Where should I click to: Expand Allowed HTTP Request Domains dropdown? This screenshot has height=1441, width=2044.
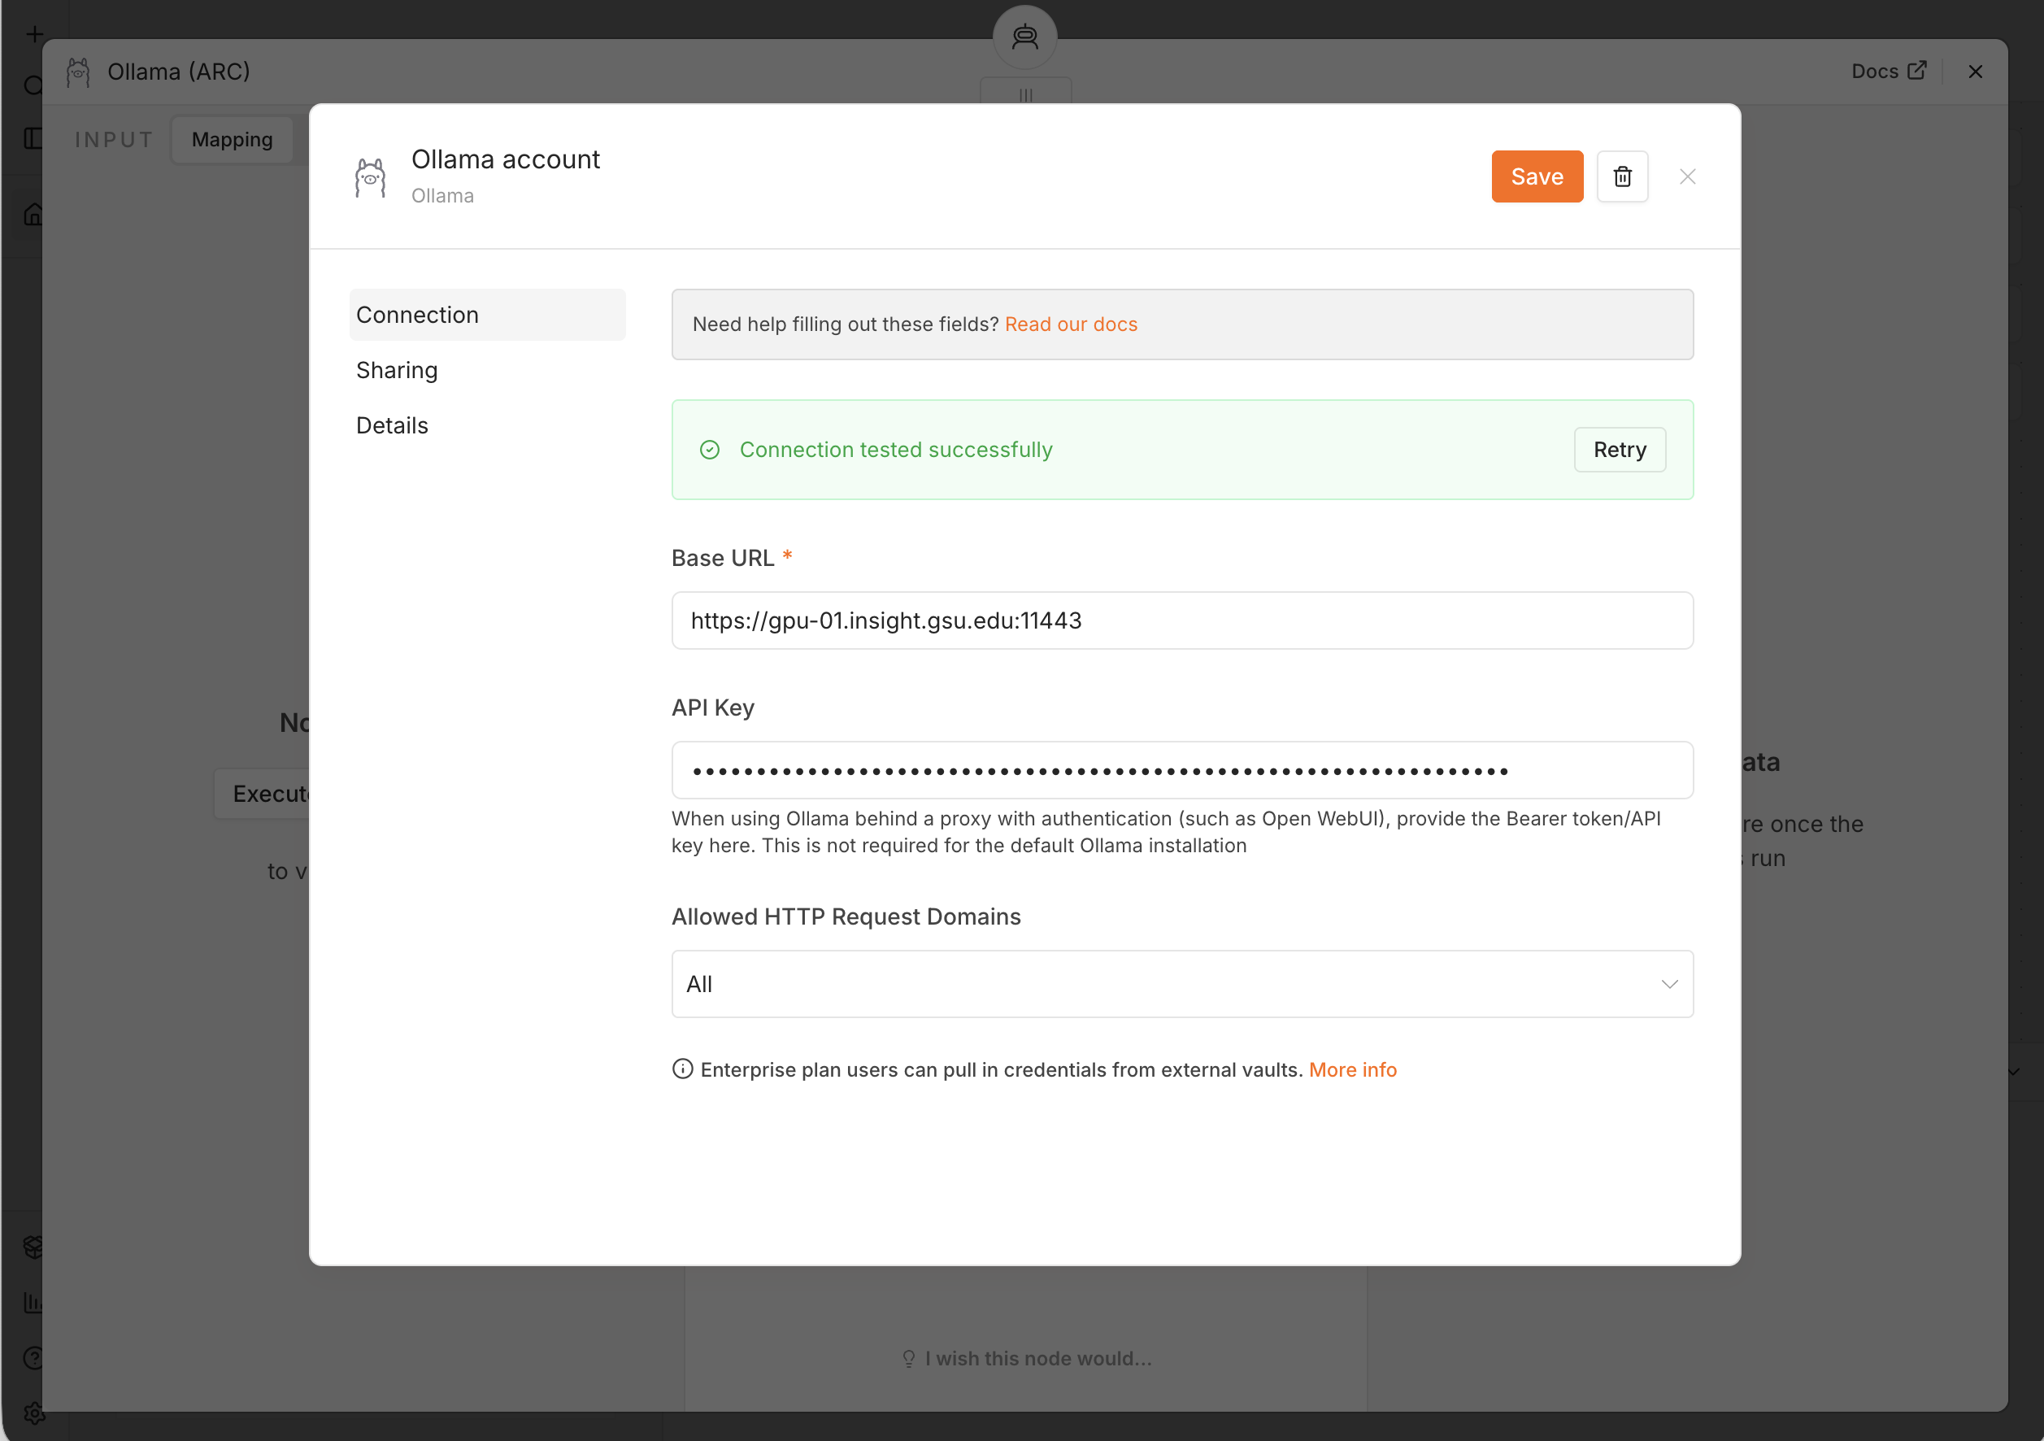click(1182, 984)
